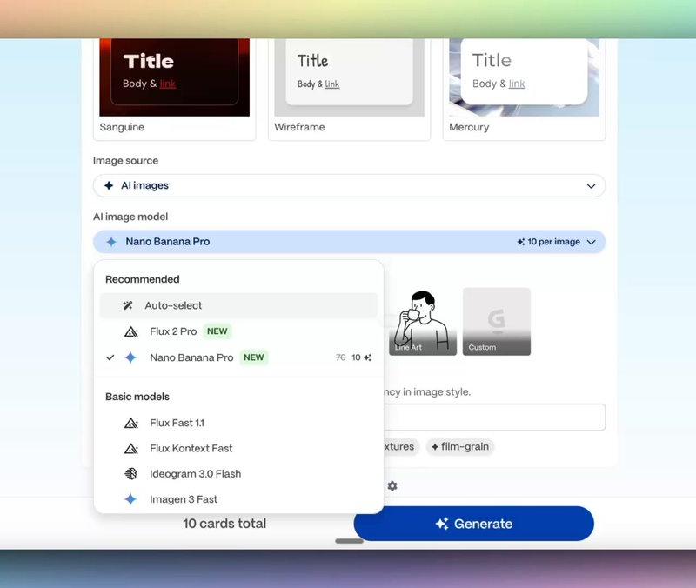Click the Auto-select magic wand icon

click(x=128, y=305)
